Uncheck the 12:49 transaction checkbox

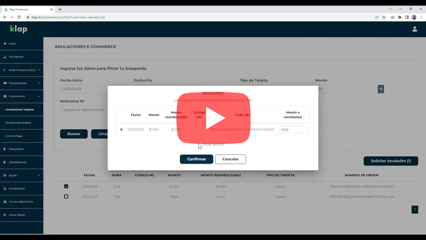(66, 186)
